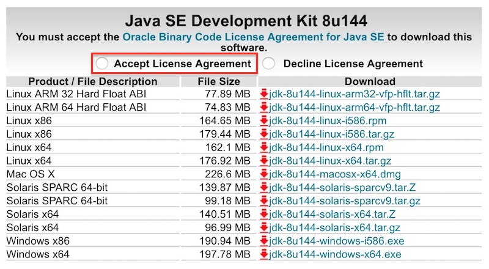Click red download arrow beside windows-i586.exe
The width and height of the screenshot is (489, 269).
[264, 241]
